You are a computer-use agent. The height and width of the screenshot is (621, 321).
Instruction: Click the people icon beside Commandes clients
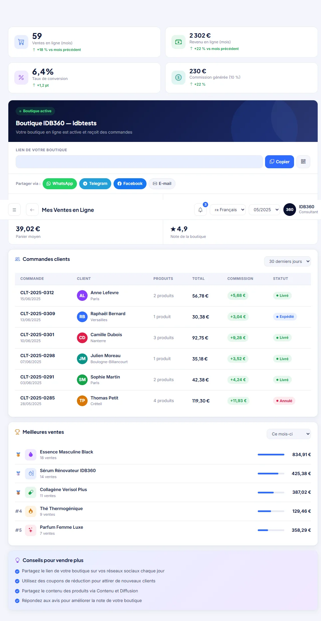point(18,259)
